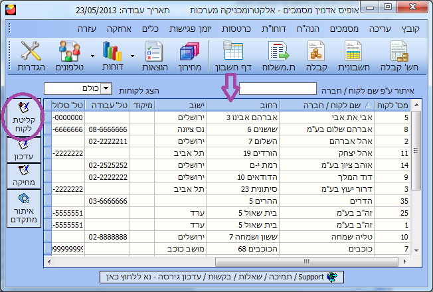Expand the דוחות dropdown arrow
Screen dimensions: 433x292
(92, 56)
